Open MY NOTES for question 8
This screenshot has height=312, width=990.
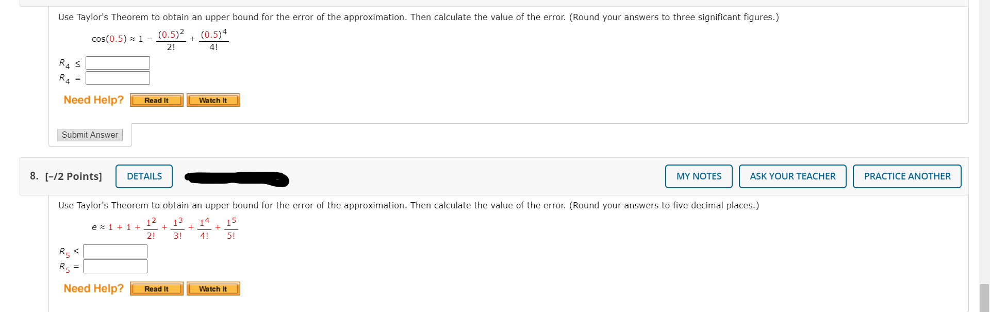[x=699, y=176]
